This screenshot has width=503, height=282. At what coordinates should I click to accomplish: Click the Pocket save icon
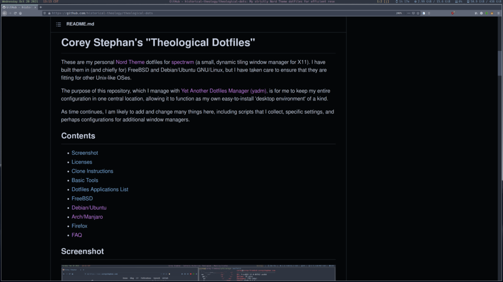(413, 13)
